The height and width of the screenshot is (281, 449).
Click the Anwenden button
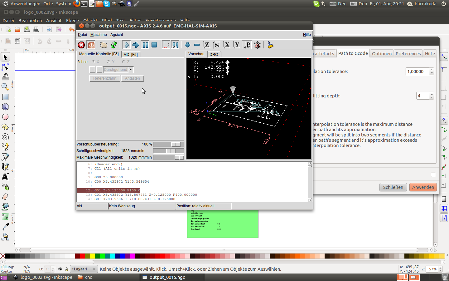(x=423, y=187)
